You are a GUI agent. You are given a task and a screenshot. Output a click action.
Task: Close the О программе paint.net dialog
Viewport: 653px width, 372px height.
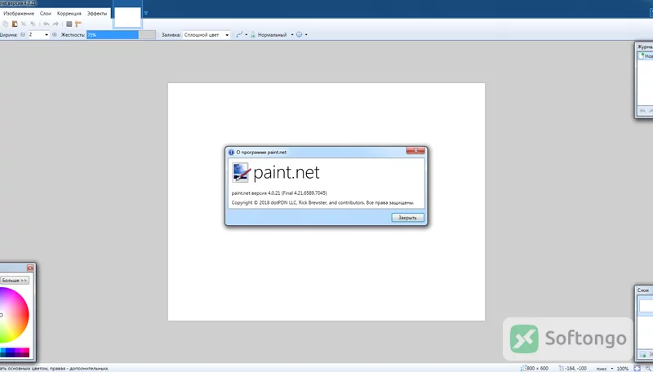pos(415,151)
